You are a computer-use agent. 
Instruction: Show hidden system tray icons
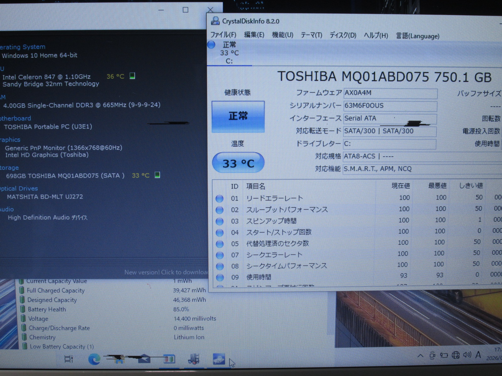click(x=420, y=356)
